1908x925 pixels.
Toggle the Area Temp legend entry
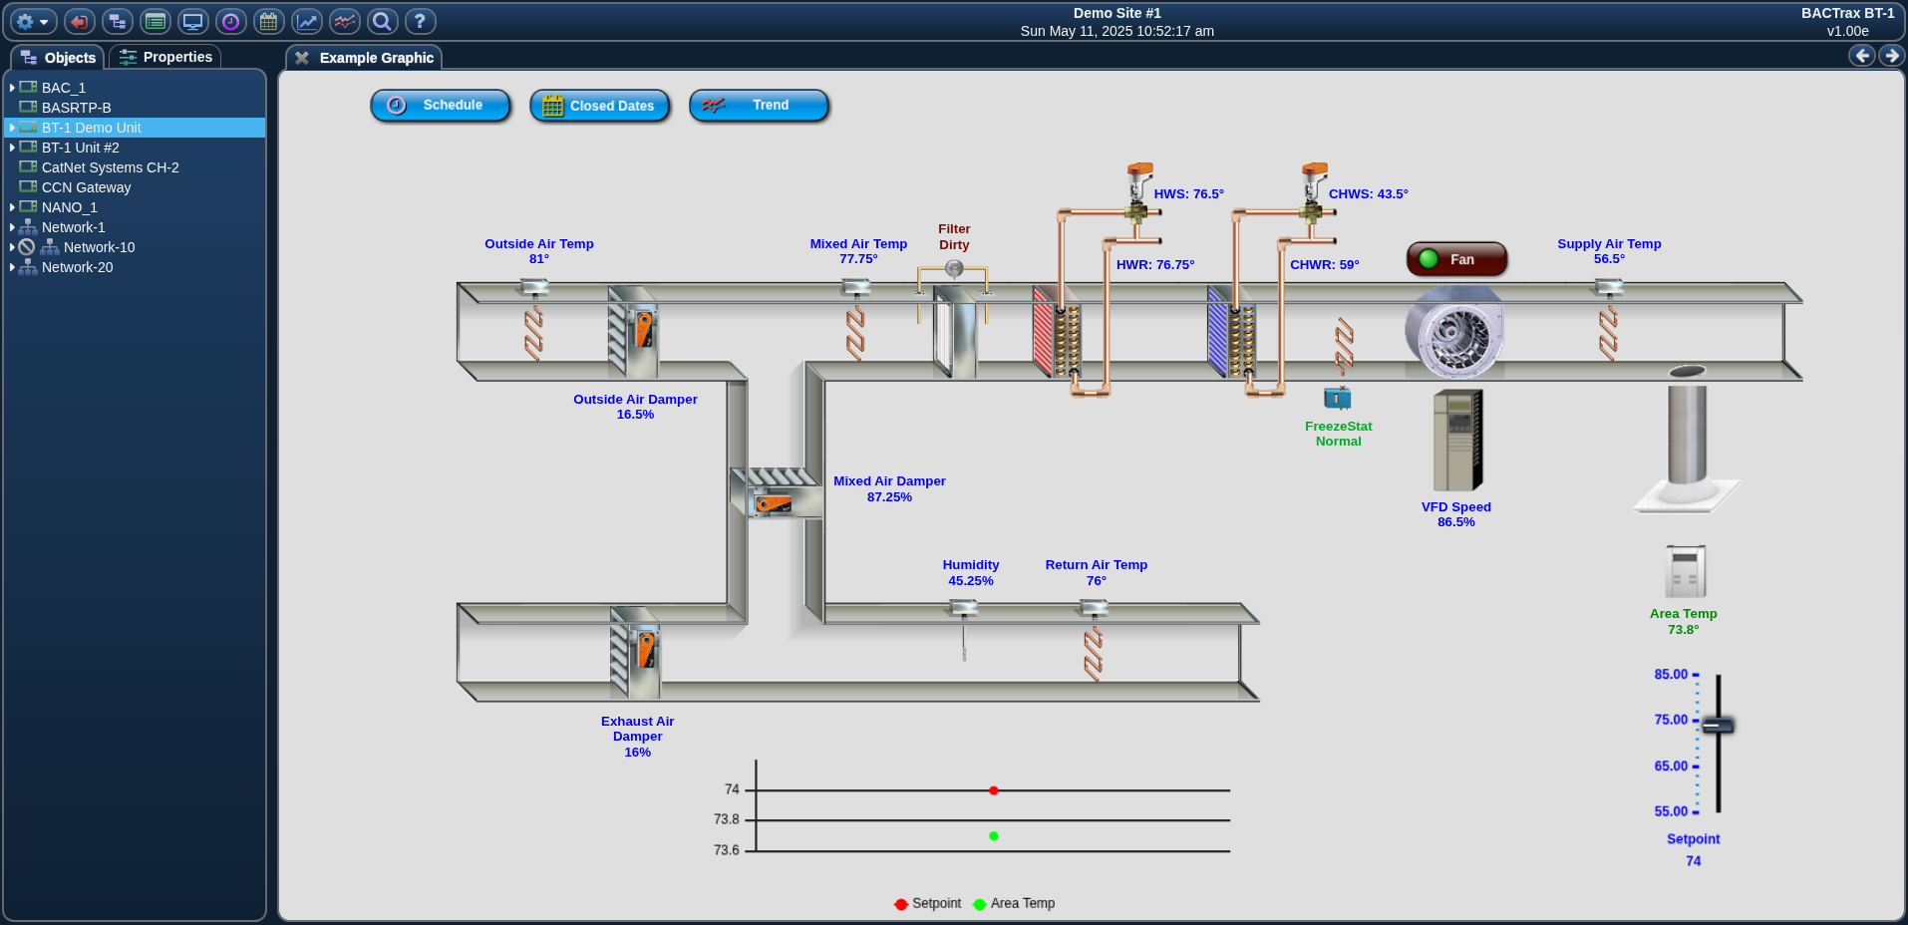(x=1014, y=903)
